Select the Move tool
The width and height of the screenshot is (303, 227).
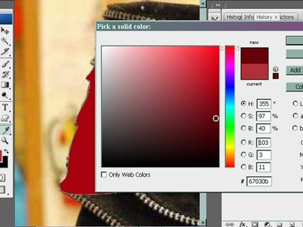pyautogui.click(x=5, y=30)
